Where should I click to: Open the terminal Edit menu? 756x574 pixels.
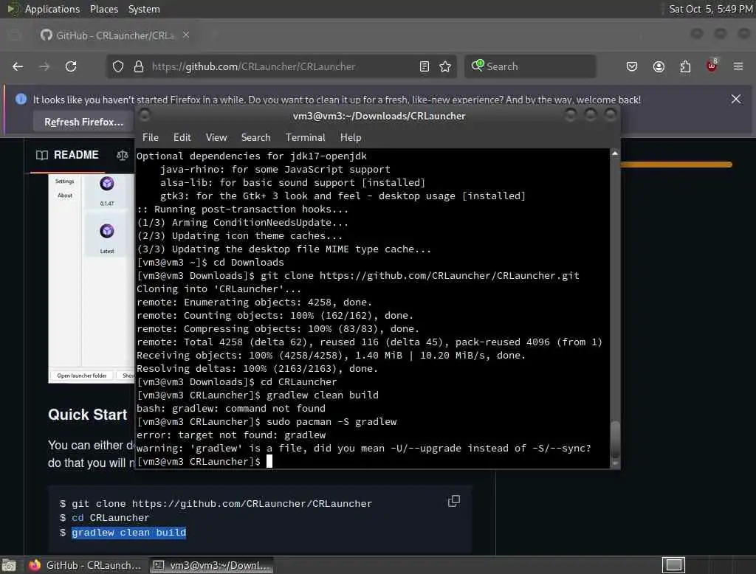pos(182,137)
